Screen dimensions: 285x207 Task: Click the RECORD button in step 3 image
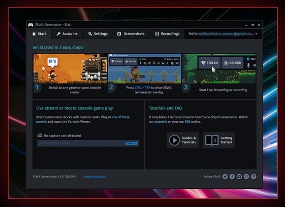coord(232,63)
